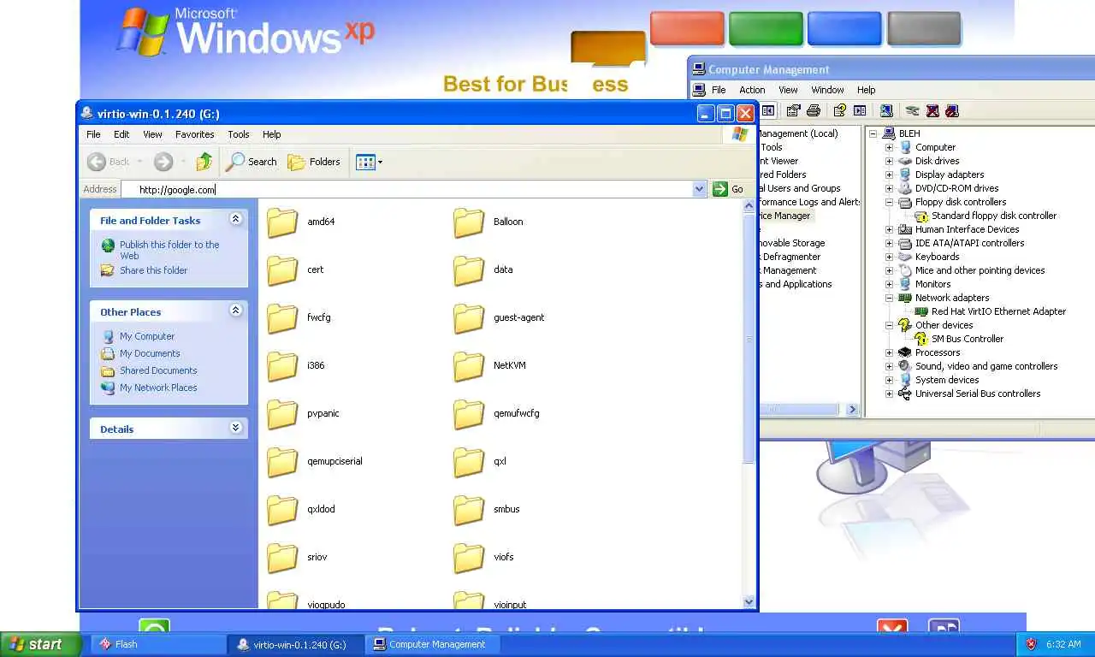Click the Back arrow in Explorer toolbar
Screen dimensions: 1095x657
point(97,162)
